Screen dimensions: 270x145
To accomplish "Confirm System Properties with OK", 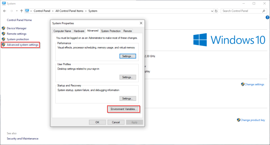I will [97, 122].
